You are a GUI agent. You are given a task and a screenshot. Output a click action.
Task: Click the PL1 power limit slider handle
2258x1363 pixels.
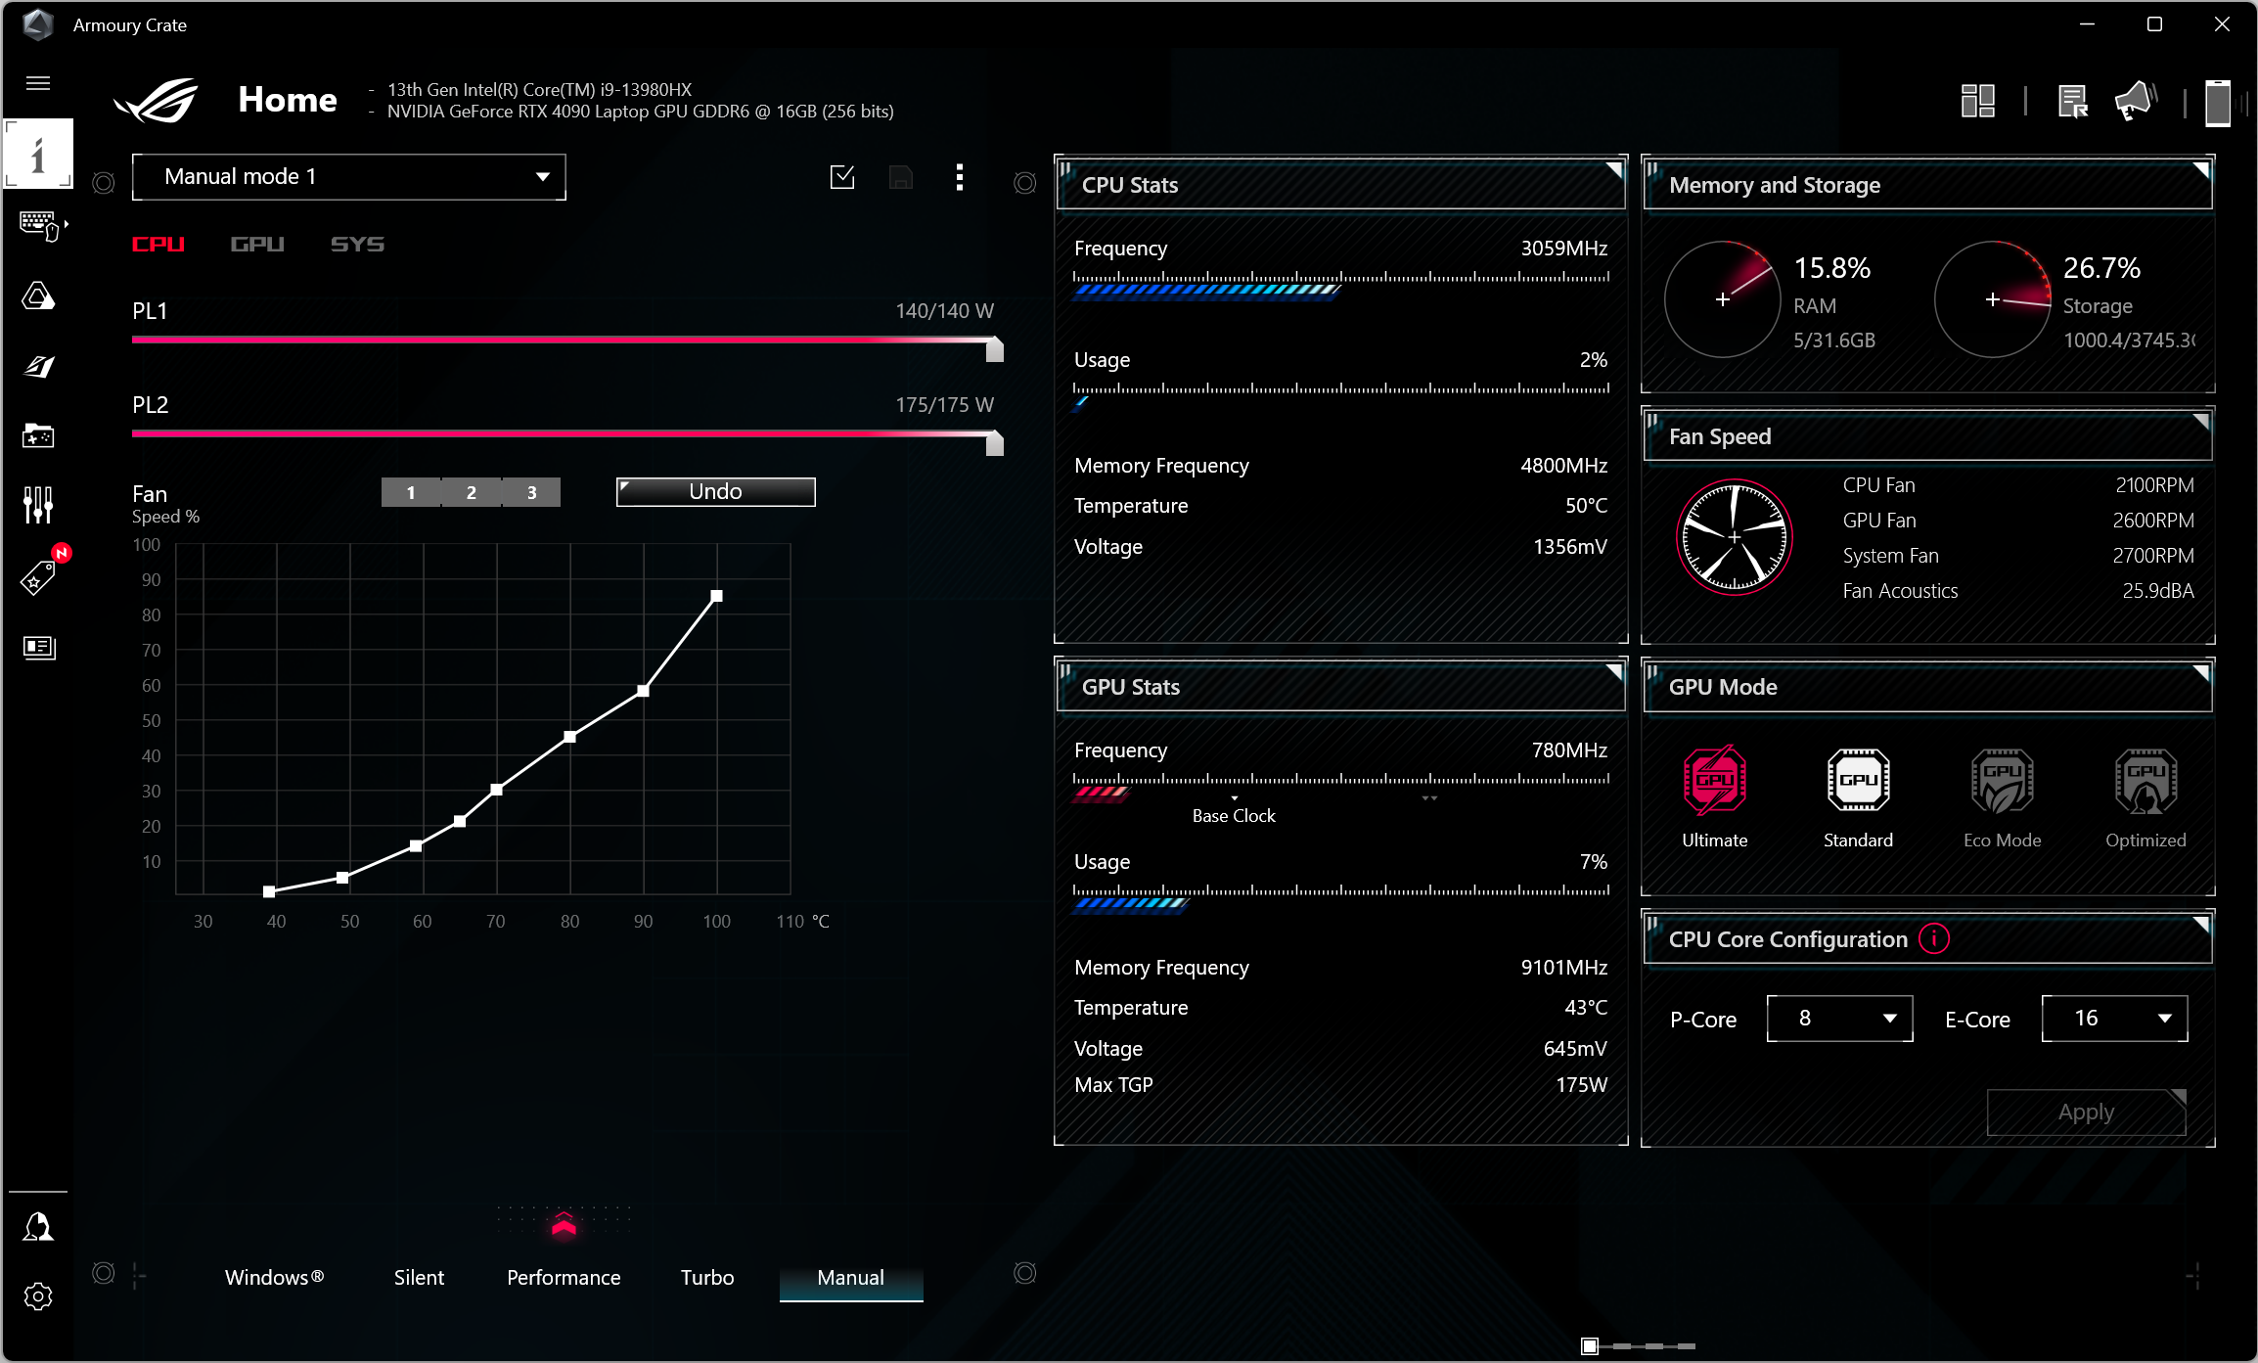tap(994, 349)
